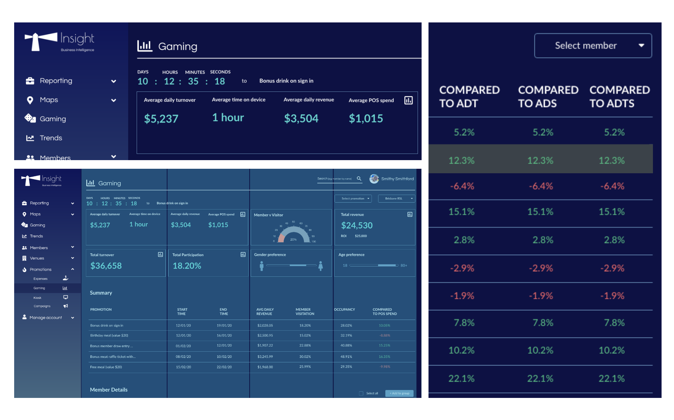Click the $36,658 Total turnover value
This screenshot has width=674, height=420.
point(106,266)
